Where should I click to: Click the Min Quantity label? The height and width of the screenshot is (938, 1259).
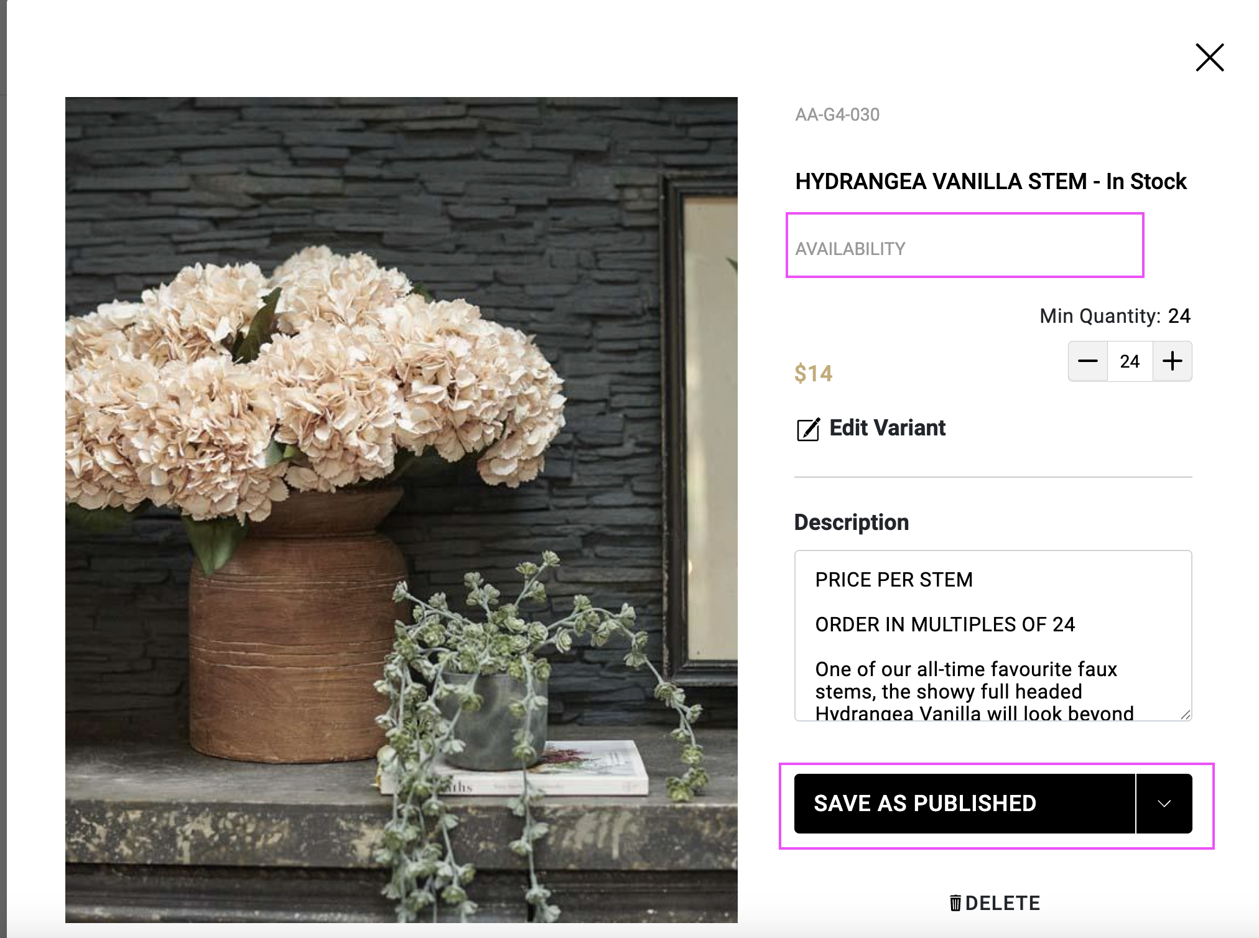1100,316
